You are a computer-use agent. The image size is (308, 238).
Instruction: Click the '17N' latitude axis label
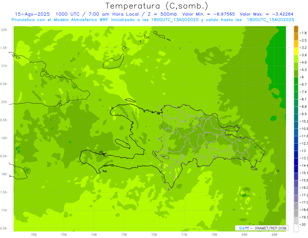pyautogui.click(x=4, y=210)
